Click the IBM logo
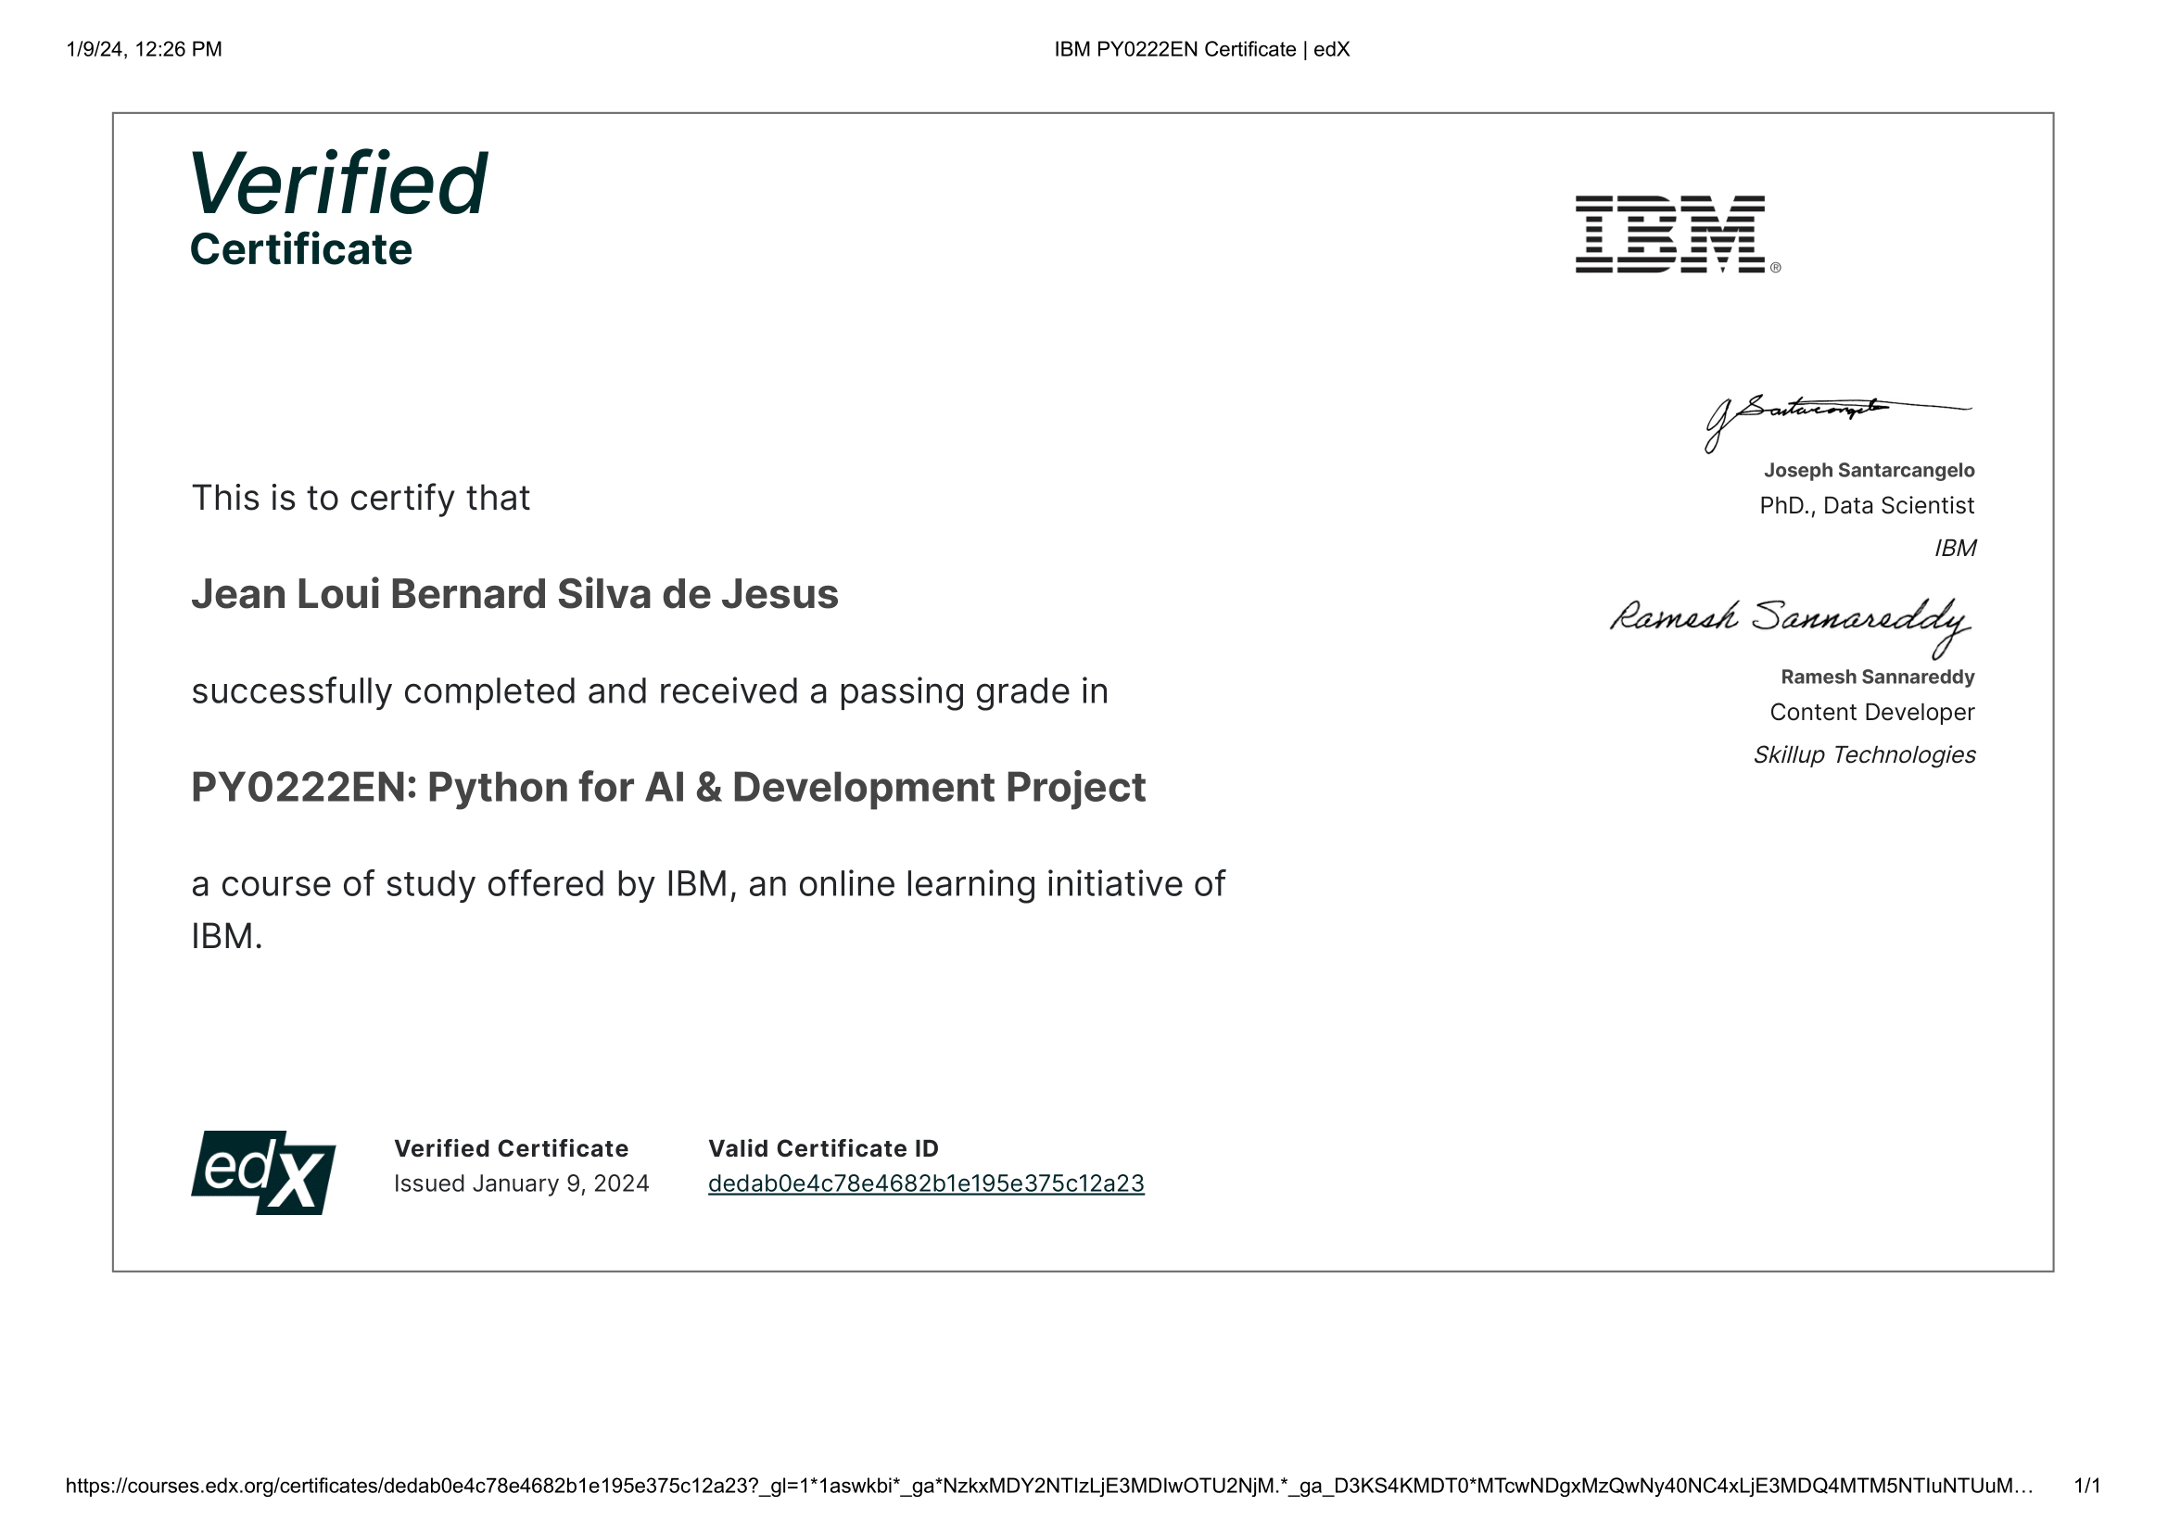Image resolution: width=2168 pixels, height=1532 pixels. click(x=1678, y=234)
